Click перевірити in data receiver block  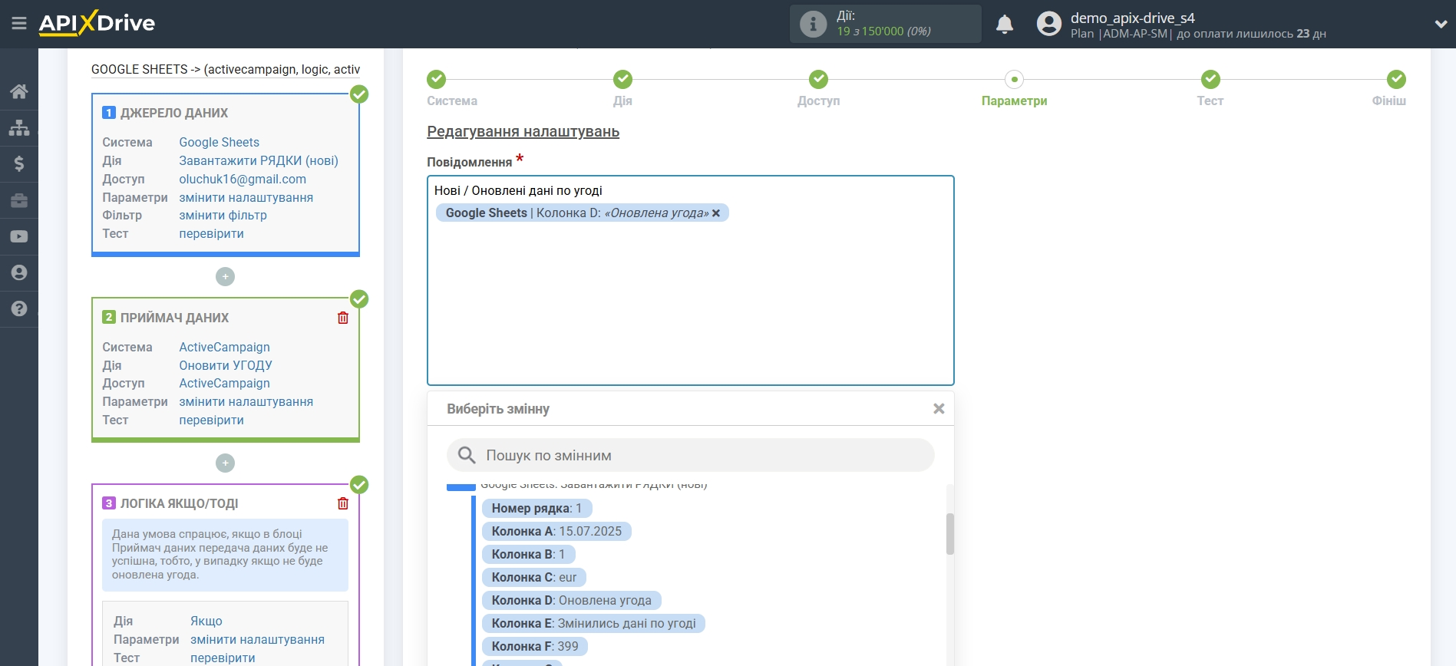[211, 420]
